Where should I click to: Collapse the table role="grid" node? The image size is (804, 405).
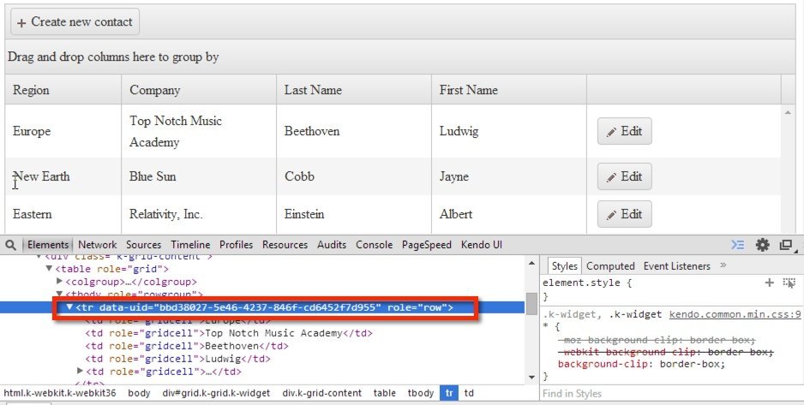[x=49, y=268]
